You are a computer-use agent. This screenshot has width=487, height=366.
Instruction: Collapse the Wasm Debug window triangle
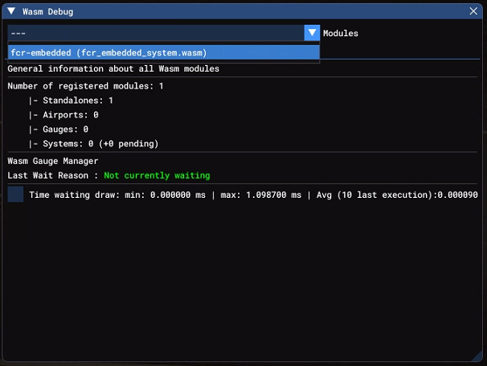11,11
